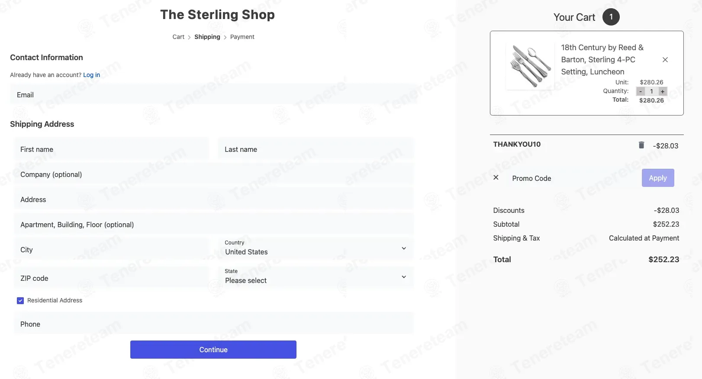702x379 pixels.
Task: Click the sterling flatware product thumbnail
Action: point(530,66)
